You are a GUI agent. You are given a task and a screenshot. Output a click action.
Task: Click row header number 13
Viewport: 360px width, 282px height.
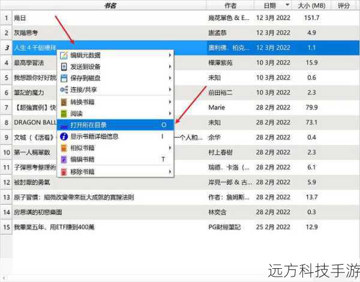pos(6,197)
